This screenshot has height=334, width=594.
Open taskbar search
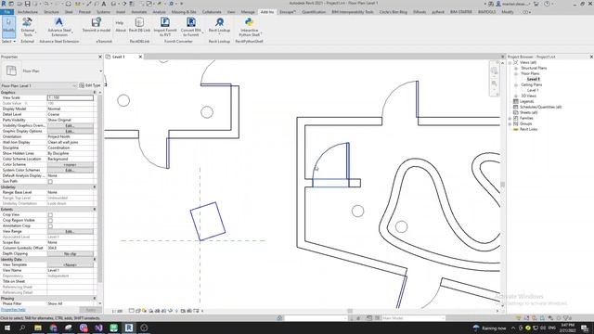point(22,328)
